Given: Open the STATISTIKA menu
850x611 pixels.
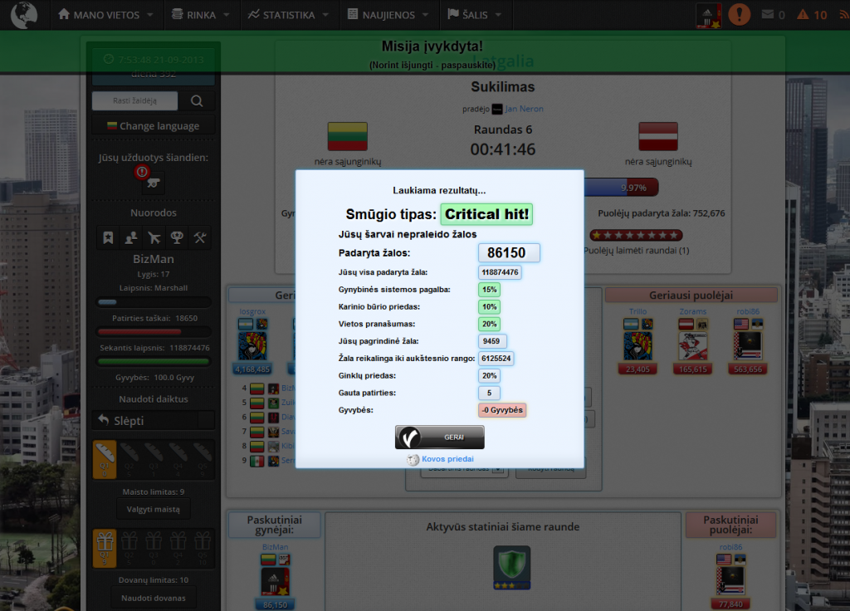Looking at the screenshot, I should tap(288, 15).
